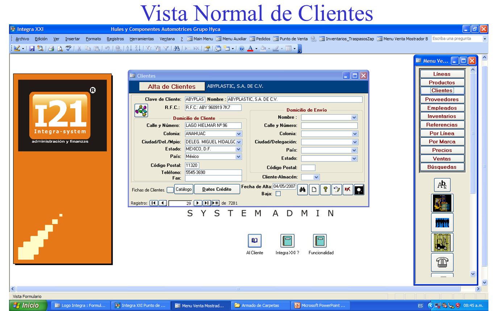This screenshot has height=311, width=500.
Task: Jump to the first record navigation button
Action: tap(154, 203)
